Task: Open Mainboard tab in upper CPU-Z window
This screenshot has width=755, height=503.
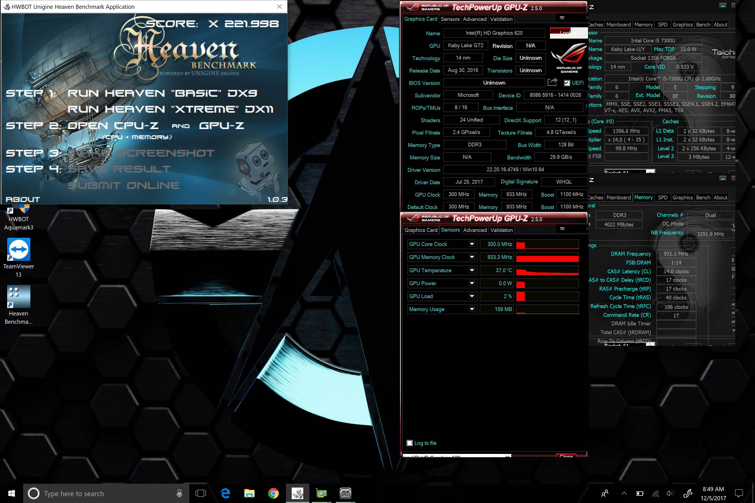Action: click(x=618, y=25)
